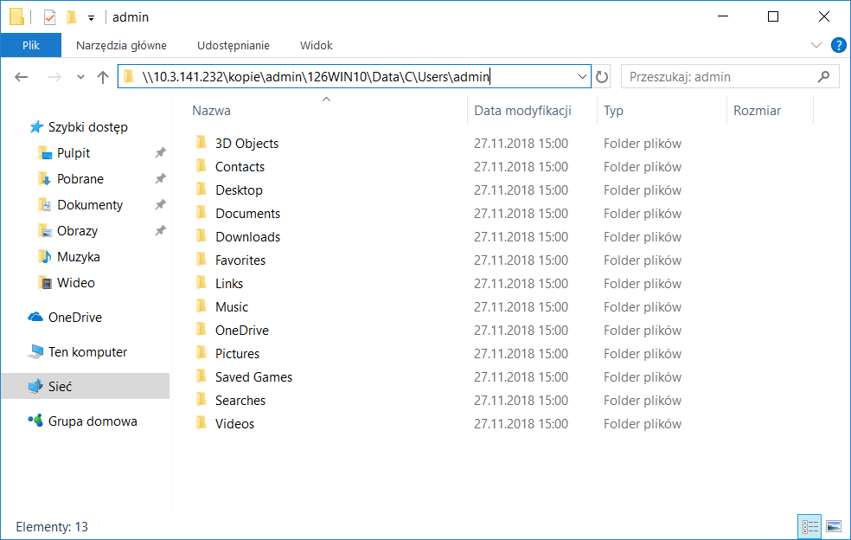Click the modification date of 3D Objects row
Image resolution: width=851 pixels, height=540 pixels.
click(x=521, y=144)
